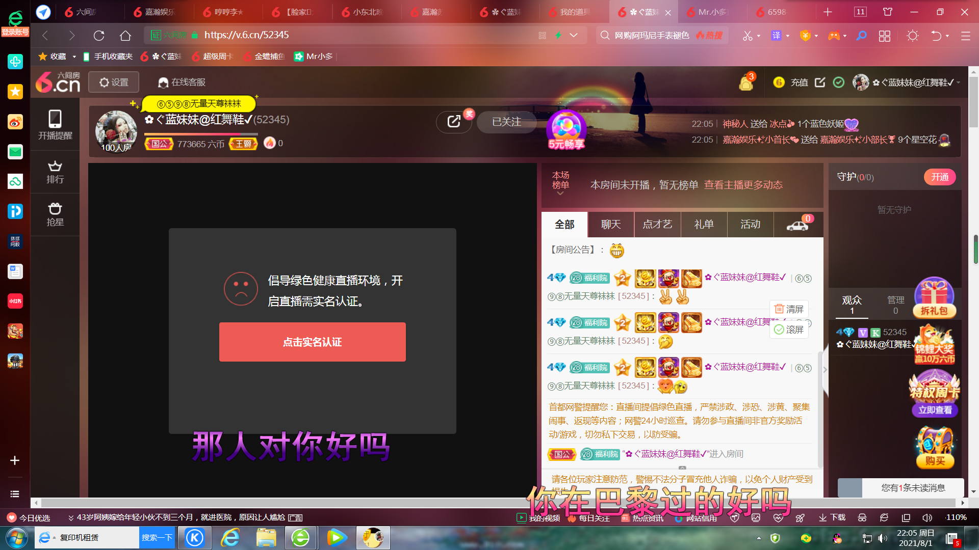Viewport: 979px width, 550px height.
Task: Open Internet Explorer from the taskbar
Action: pyautogui.click(x=230, y=538)
